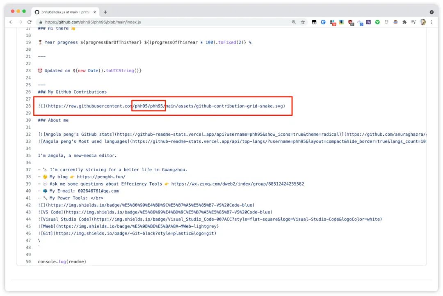The width and height of the screenshot is (443, 296).
Task: Open Chrome's three-dot menu
Action: 432,22
